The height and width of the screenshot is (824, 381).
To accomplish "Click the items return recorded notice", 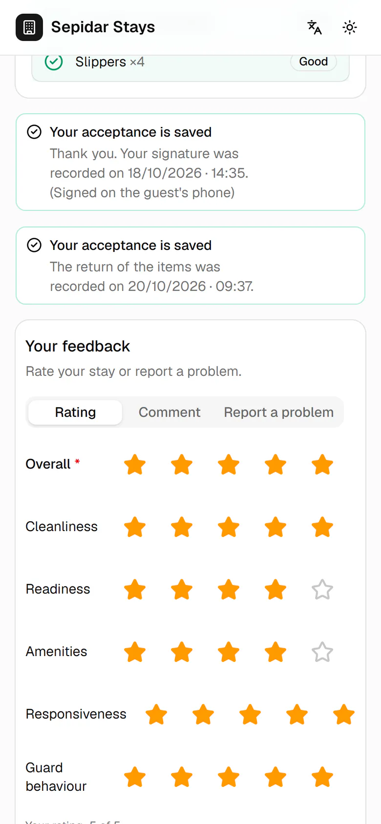I will click(x=190, y=266).
